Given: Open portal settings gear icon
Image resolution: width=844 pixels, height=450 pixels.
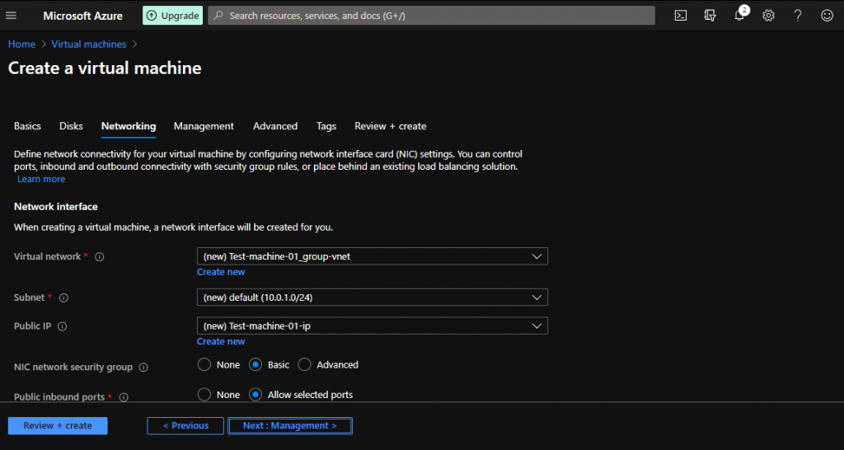Looking at the screenshot, I should coord(768,16).
